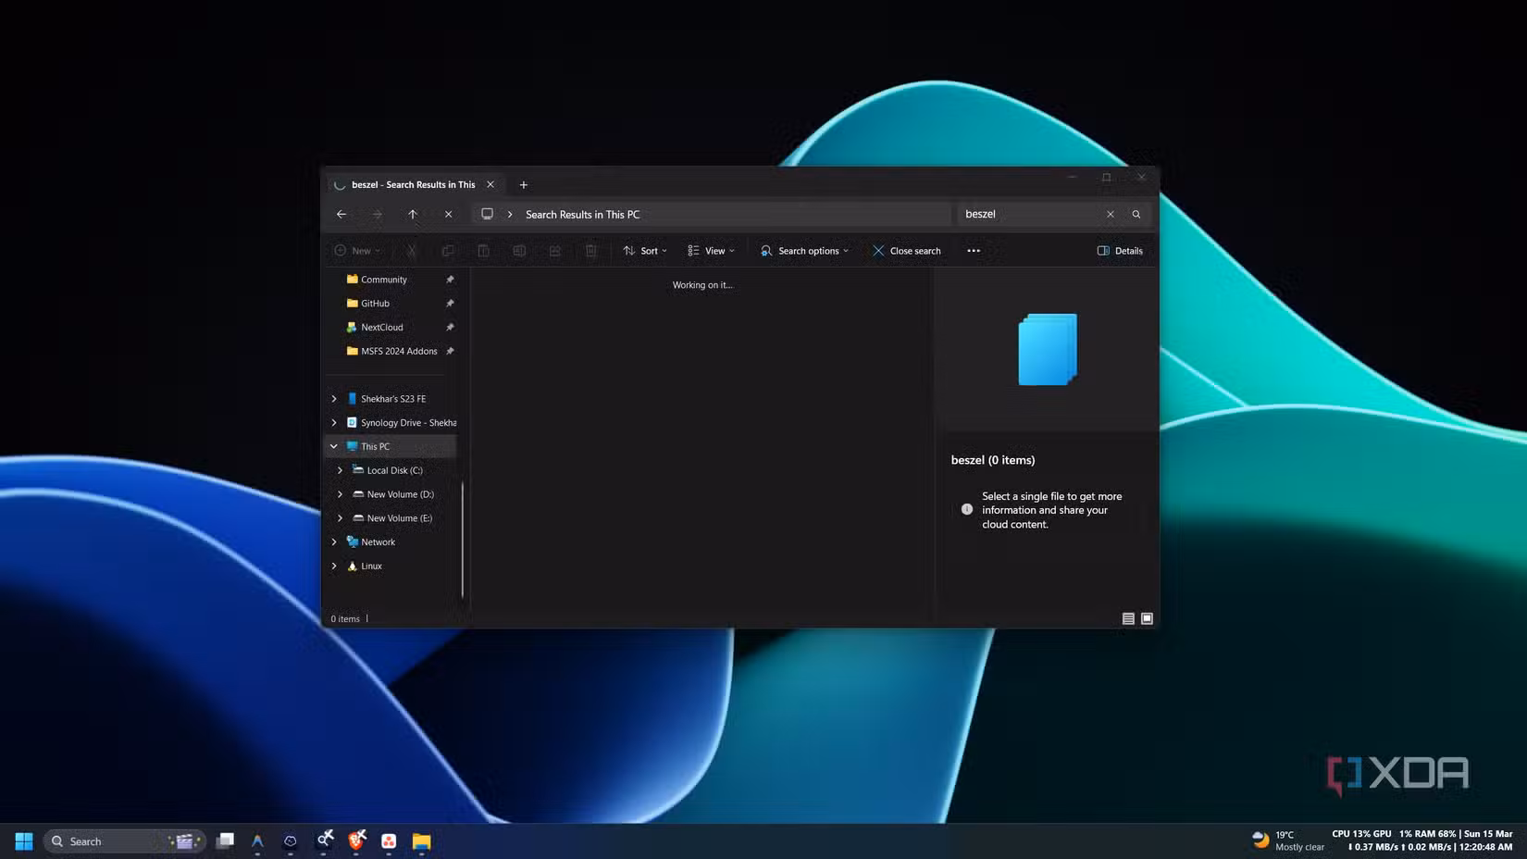Go up one folder level
This screenshot has width=1527, height=859.
[413, 214]
